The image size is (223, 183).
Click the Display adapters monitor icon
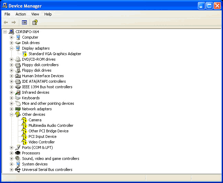coord(18,48)
